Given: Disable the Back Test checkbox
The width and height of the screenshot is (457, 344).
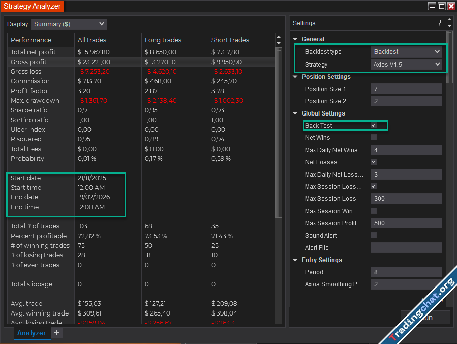Looking at the screenshot, I should (374, 125).
